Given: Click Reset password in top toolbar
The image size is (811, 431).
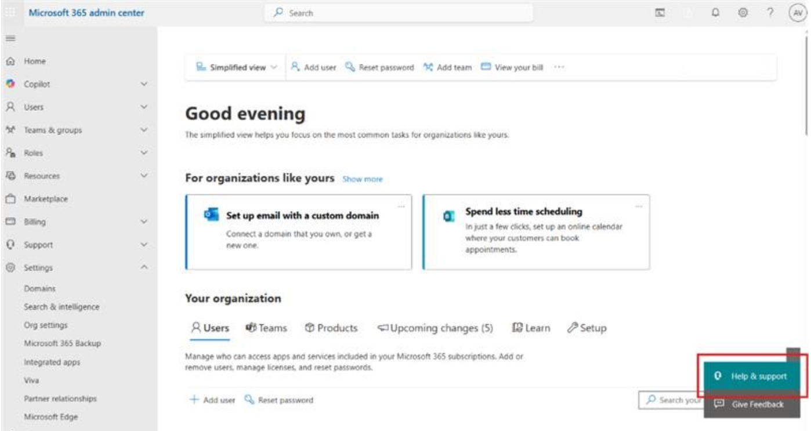Looking at the screenshot, I should coord(379,67).
